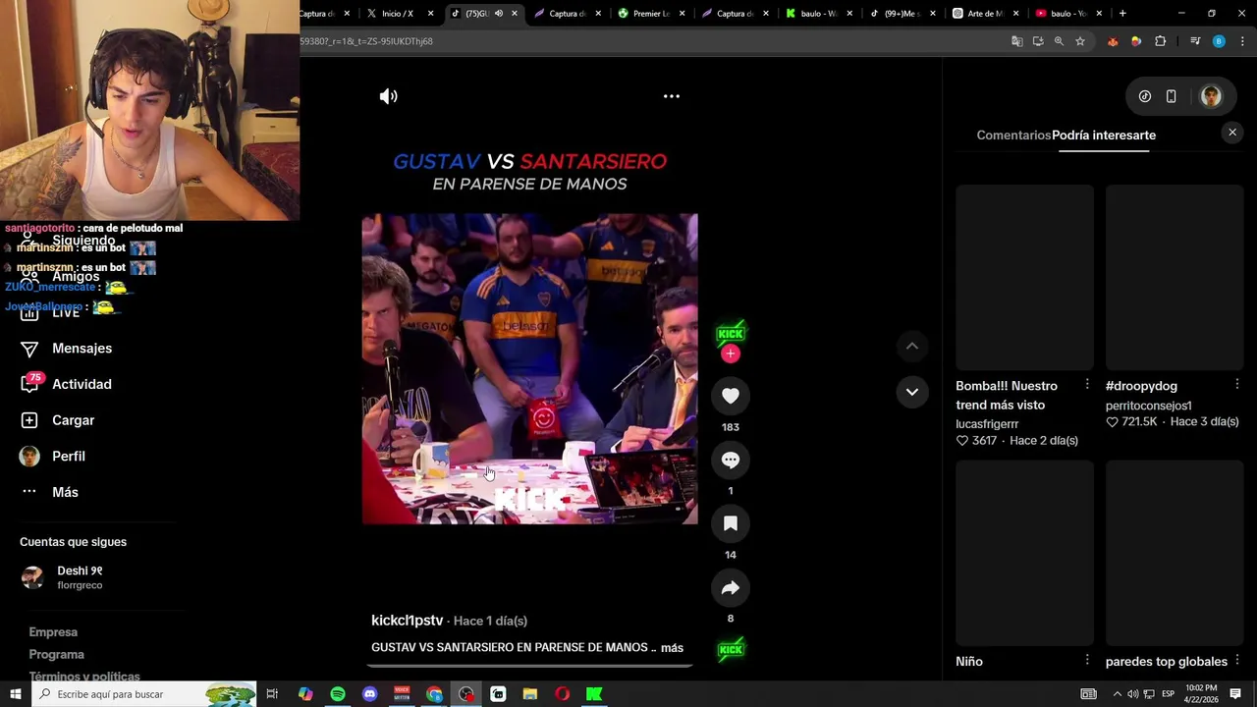Open the kickcl1pstv profile link

click(407, 621)
